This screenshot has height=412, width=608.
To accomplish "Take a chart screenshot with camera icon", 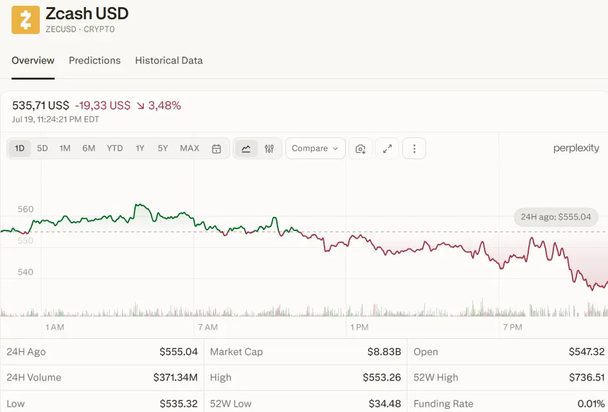I will (x=361, y=149).
